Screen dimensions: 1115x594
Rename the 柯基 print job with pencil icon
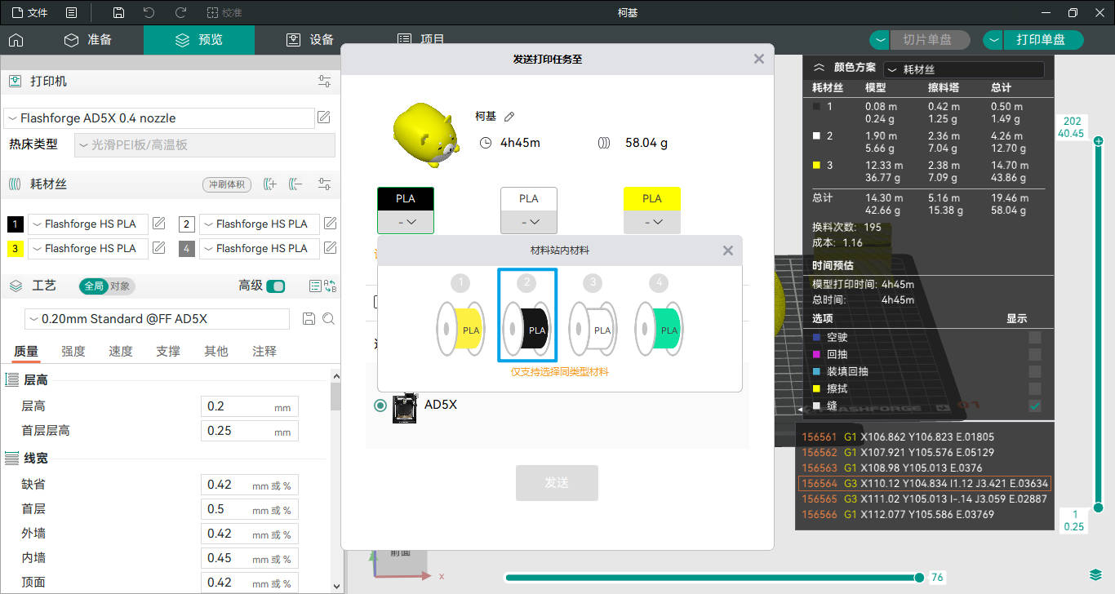coord(509,117)
